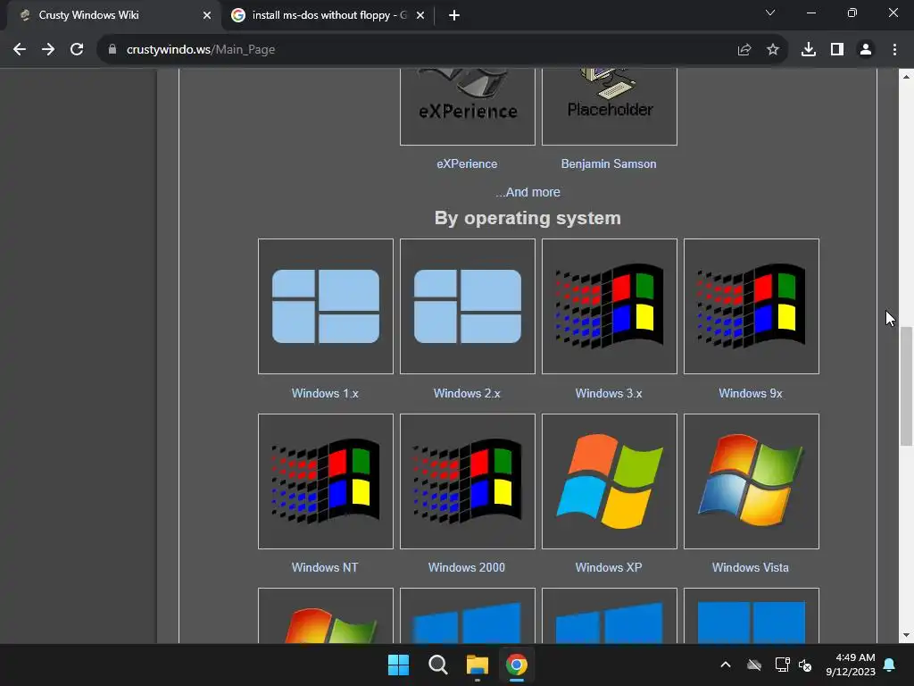914x686 pixels.
Task: Click the scrollbar up arrow
Action: [906, 77]
